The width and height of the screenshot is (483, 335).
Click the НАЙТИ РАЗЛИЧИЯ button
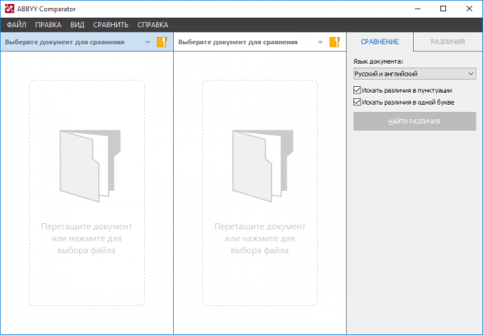click(415, 121)
